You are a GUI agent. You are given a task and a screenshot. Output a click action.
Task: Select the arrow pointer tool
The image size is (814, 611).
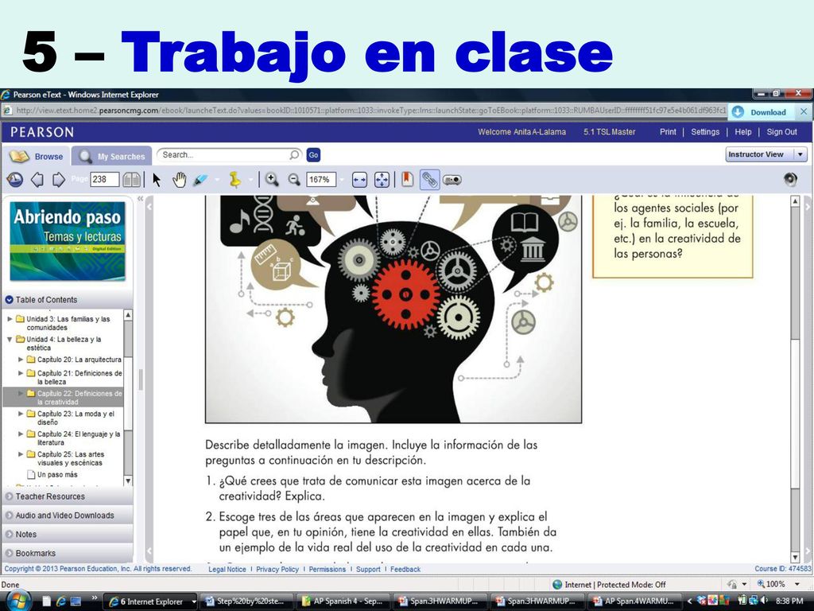[157, 180]
